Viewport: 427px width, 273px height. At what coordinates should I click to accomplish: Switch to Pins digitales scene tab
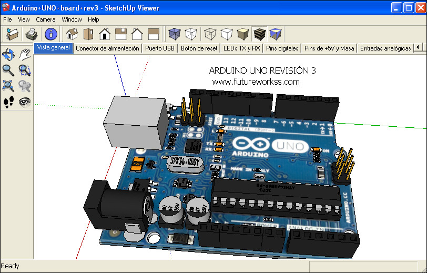[282, 48]
